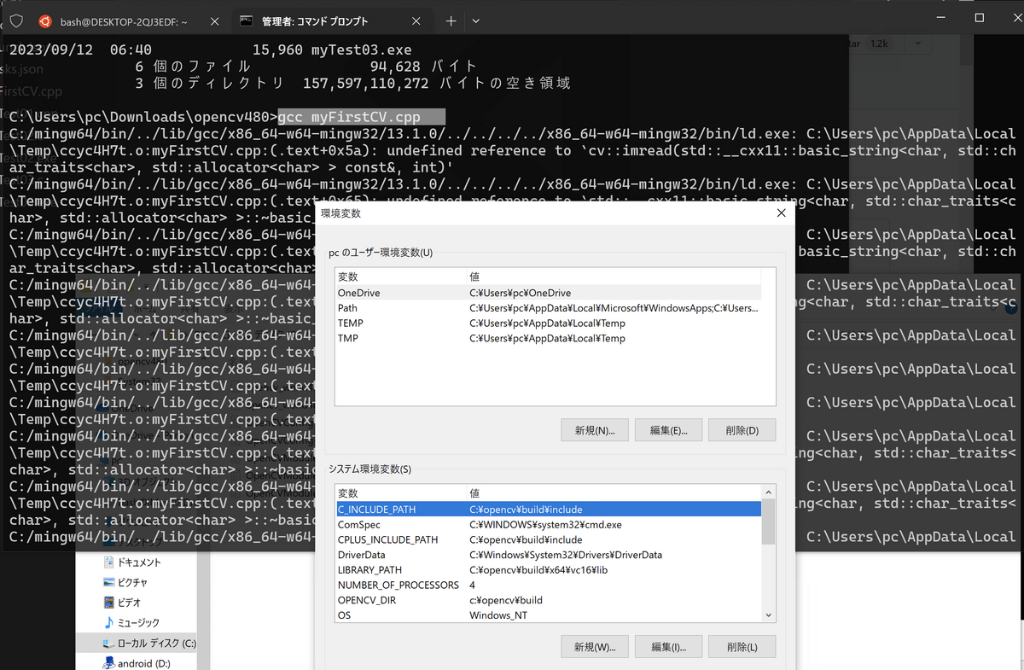
Task: Select C_INCLUDE_PATH system variable
Action: pyautogui.click(x=547, y=509)
